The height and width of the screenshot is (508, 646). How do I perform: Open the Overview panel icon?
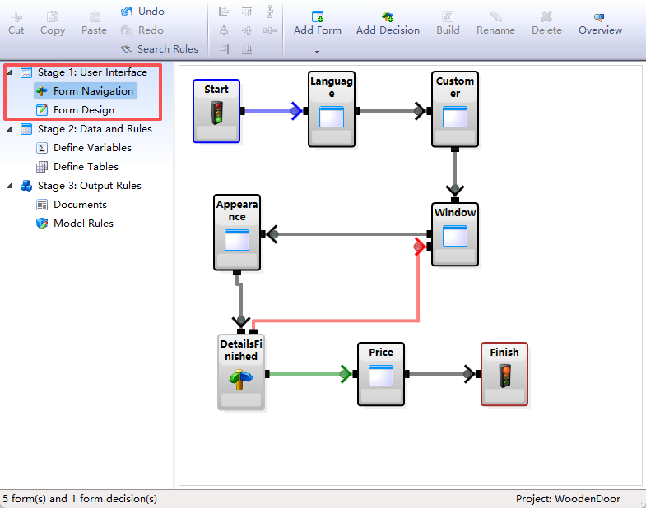click(x=600, y=16)
